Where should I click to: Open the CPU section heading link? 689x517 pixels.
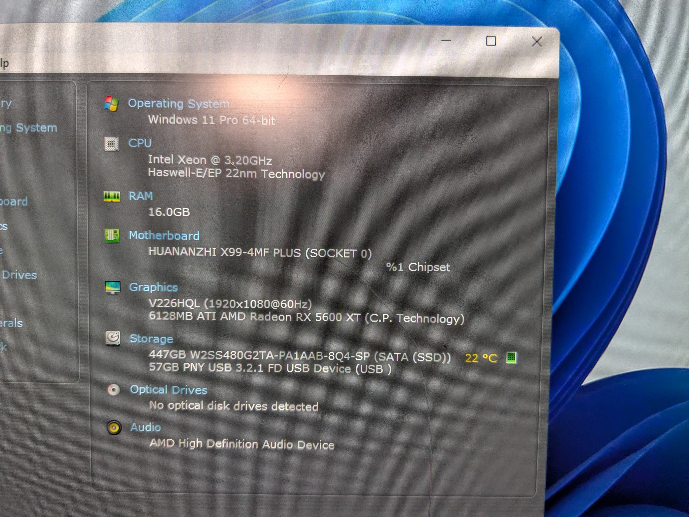[140, 143]
